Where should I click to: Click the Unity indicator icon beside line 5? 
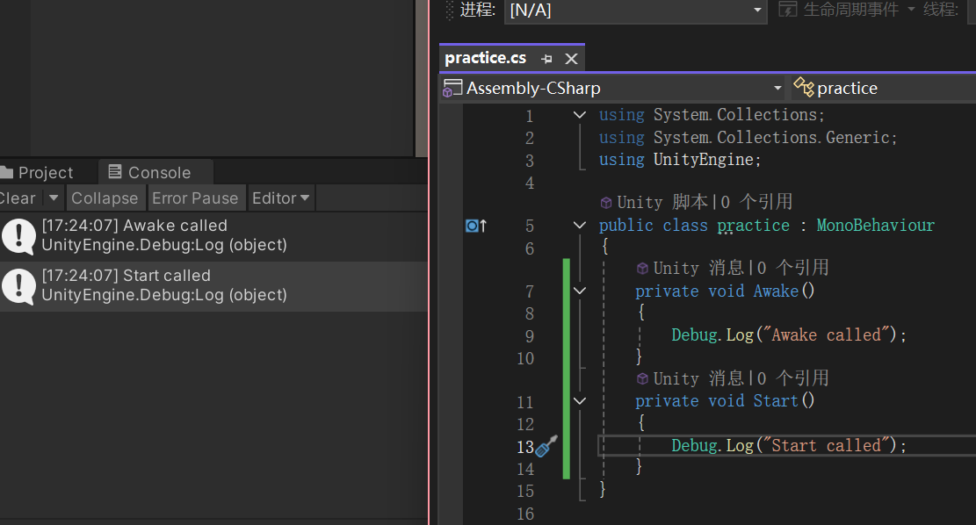470,226
